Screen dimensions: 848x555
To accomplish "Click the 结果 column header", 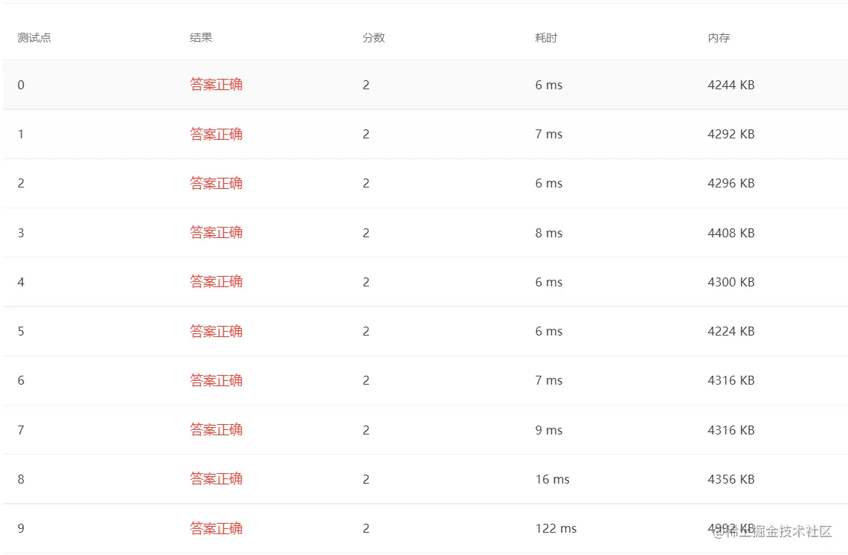I will tap(201, 38).
